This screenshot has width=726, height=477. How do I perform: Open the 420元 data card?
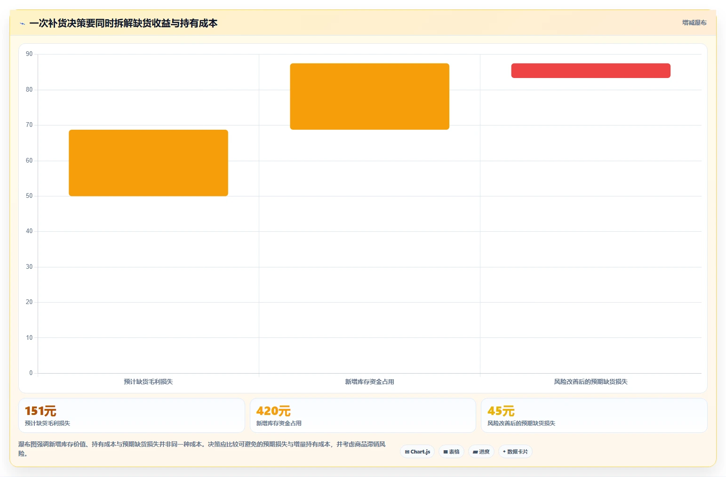pyautogui.click(x=363, y=415)
